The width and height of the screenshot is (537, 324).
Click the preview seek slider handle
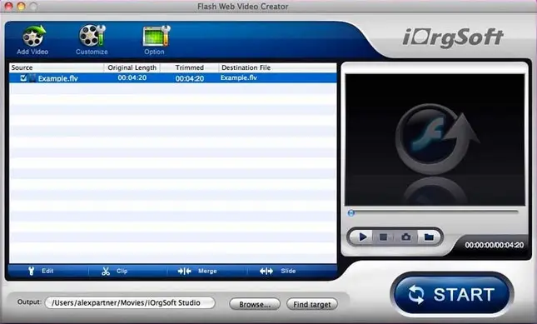(351, 213)
